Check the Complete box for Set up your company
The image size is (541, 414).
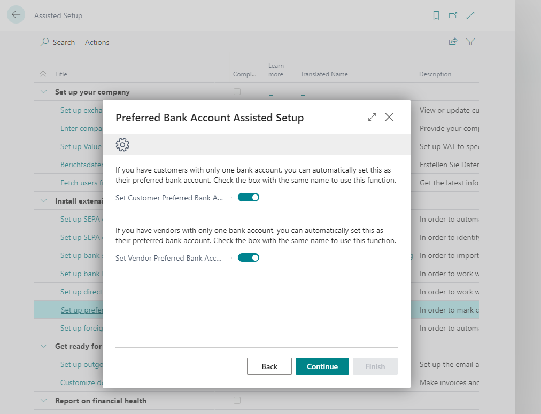click(x=237, y=91)
